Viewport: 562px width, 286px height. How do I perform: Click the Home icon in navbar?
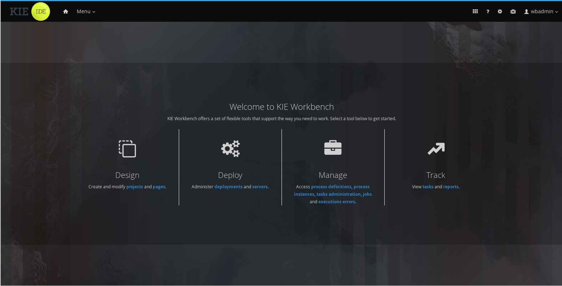pyautogui.click(x=66, y=11)
